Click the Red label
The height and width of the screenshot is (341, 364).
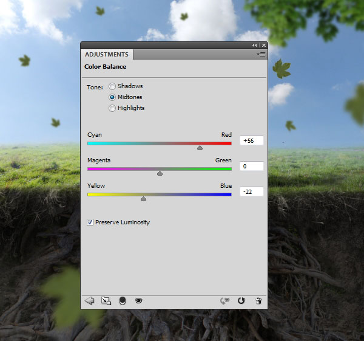pyautogui.click(x=226, y=135)
